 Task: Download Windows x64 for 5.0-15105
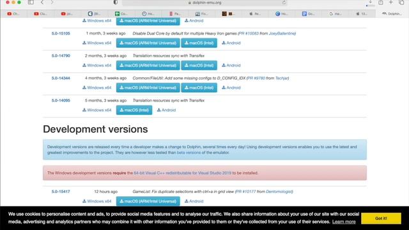point(96,43)
